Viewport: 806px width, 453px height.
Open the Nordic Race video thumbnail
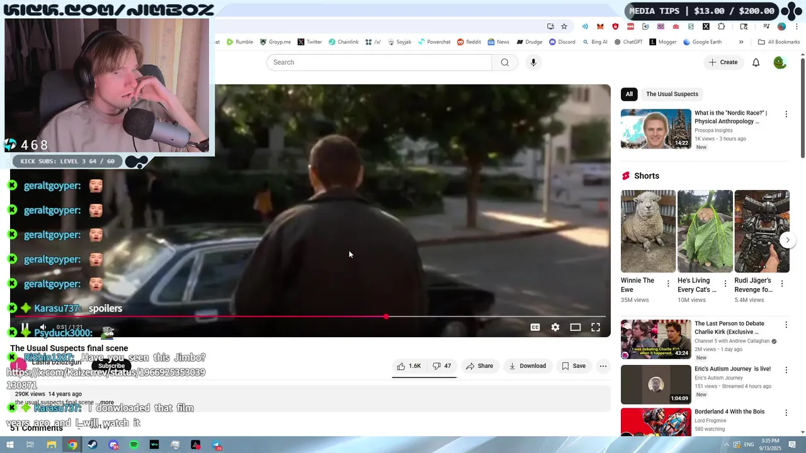click(x=656, y=129)
